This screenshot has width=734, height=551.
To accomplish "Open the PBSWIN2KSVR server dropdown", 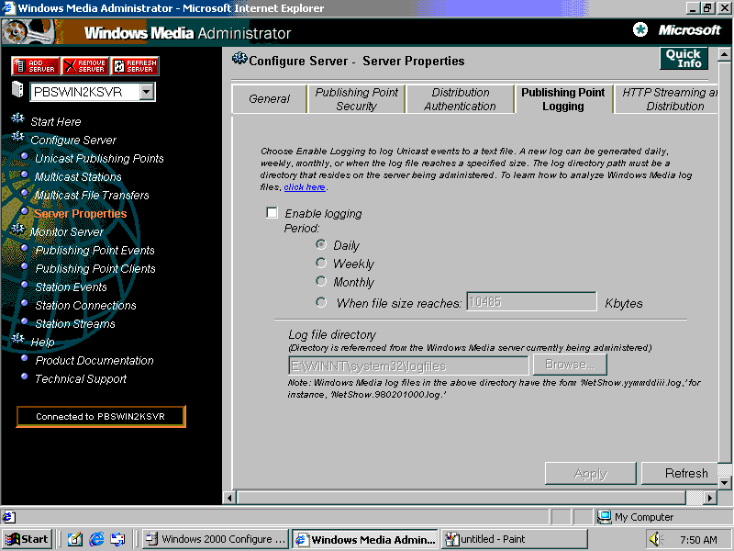I will (x=147, y=92).
